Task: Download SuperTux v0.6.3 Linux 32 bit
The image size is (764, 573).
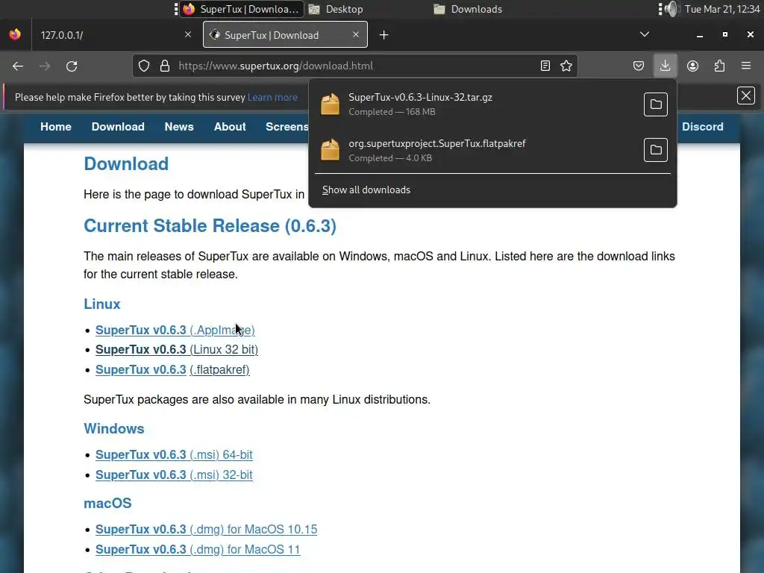Action: (x=177, y=349)
